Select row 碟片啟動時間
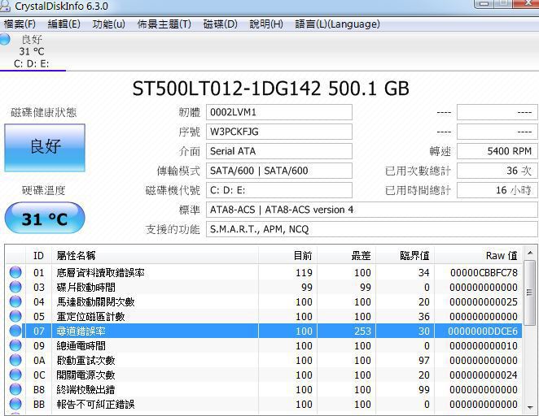 (264, 287)
